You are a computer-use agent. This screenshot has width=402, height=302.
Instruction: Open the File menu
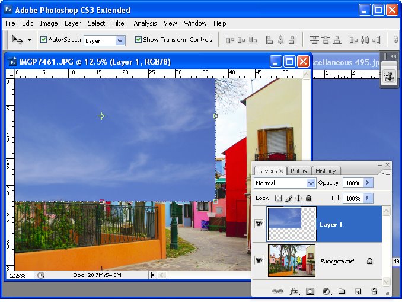(10, 23)
